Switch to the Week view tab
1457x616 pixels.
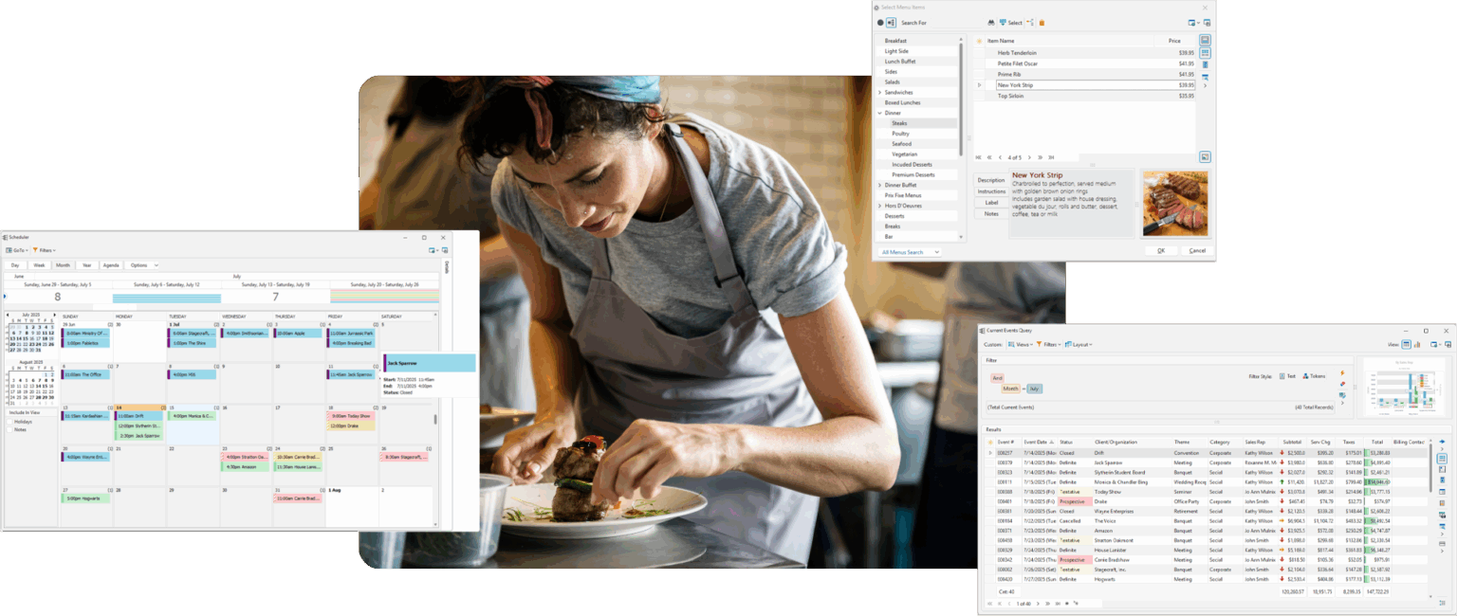point(39,265)
